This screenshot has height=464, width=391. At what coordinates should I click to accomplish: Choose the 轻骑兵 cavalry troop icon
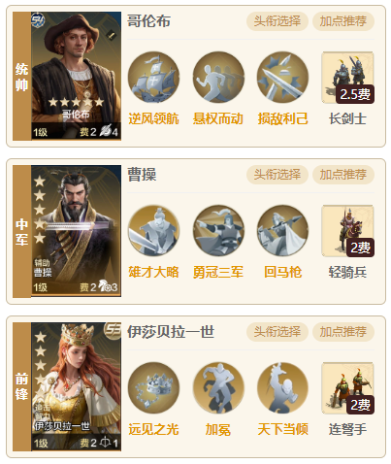tap(347, 231)
